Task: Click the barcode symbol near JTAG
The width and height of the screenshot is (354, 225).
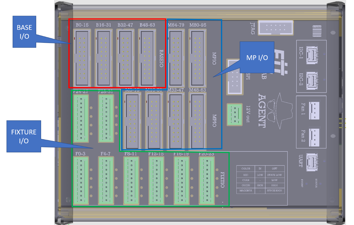Action: click(x=317, y=31)
